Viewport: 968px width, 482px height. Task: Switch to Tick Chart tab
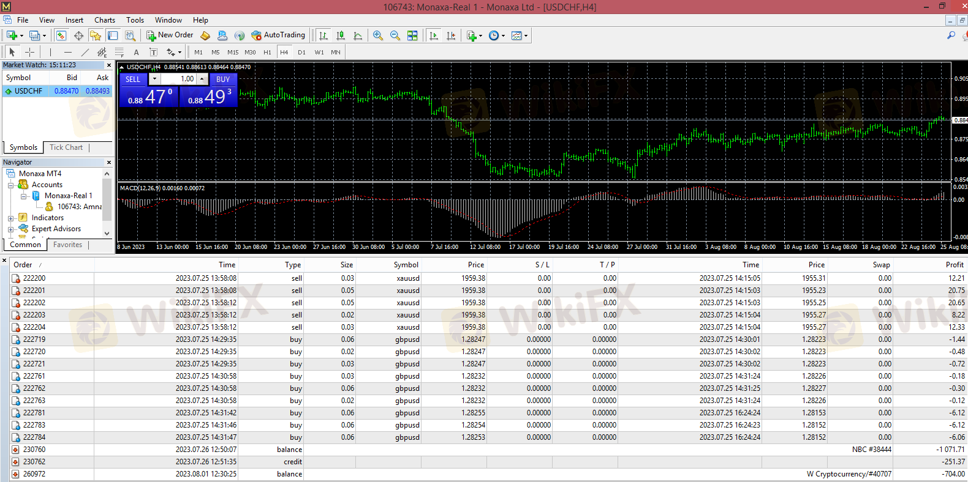(66, 147)
